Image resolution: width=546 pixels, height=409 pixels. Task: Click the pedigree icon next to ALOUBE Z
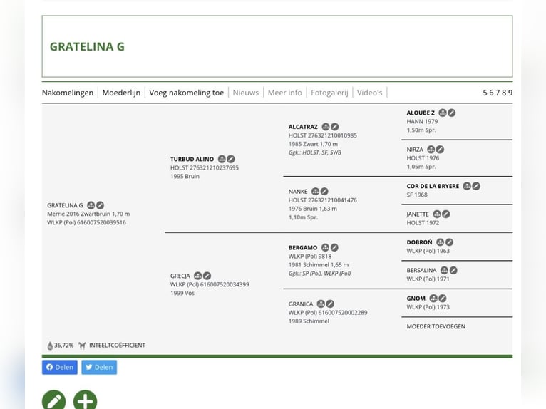442,113
